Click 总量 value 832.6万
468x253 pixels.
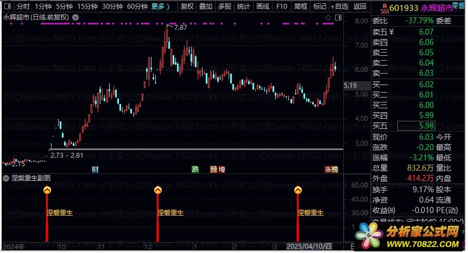[420, 168]
